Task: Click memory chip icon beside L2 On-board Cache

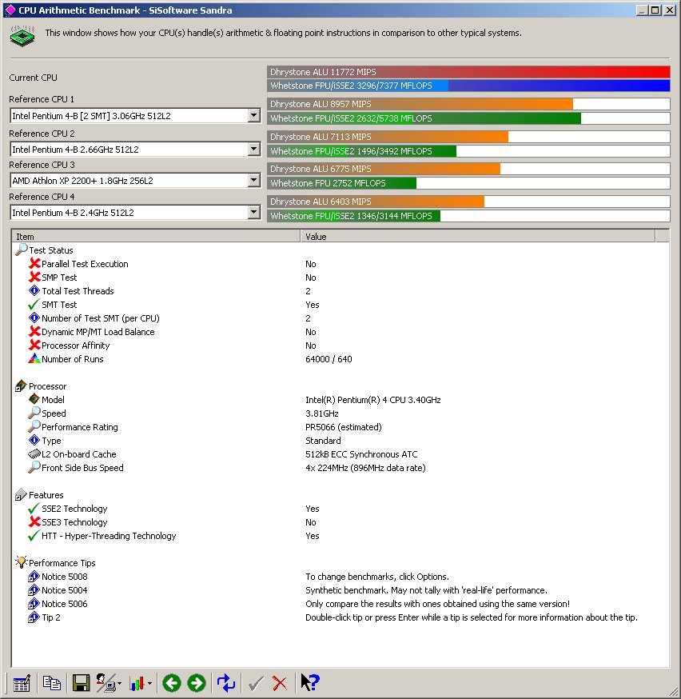Action: tap(34, 453)
